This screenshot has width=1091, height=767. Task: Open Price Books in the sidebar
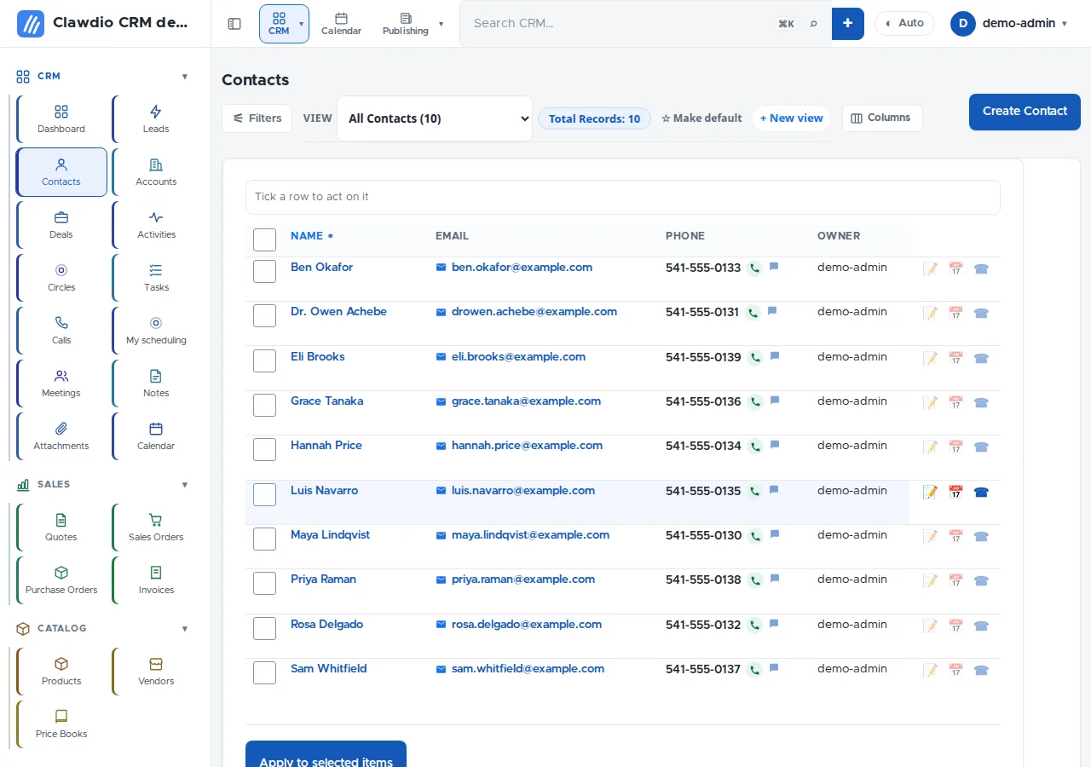tap(61, 724)
